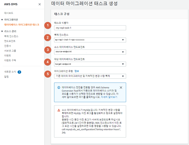Go to 엔드포인트 in sidebar
The image size is (189, 145).
(x=10, y=41)
